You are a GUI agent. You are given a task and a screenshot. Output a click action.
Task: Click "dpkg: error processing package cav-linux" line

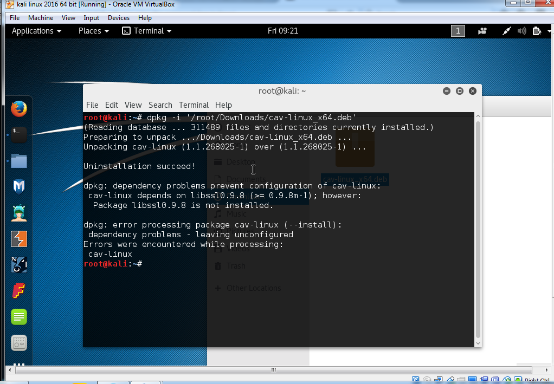tap(212, 225)
